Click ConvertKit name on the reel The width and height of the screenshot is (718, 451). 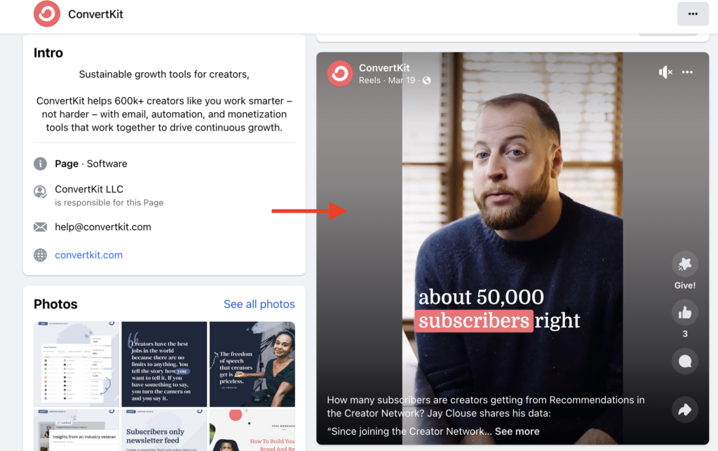click(384, 68)
